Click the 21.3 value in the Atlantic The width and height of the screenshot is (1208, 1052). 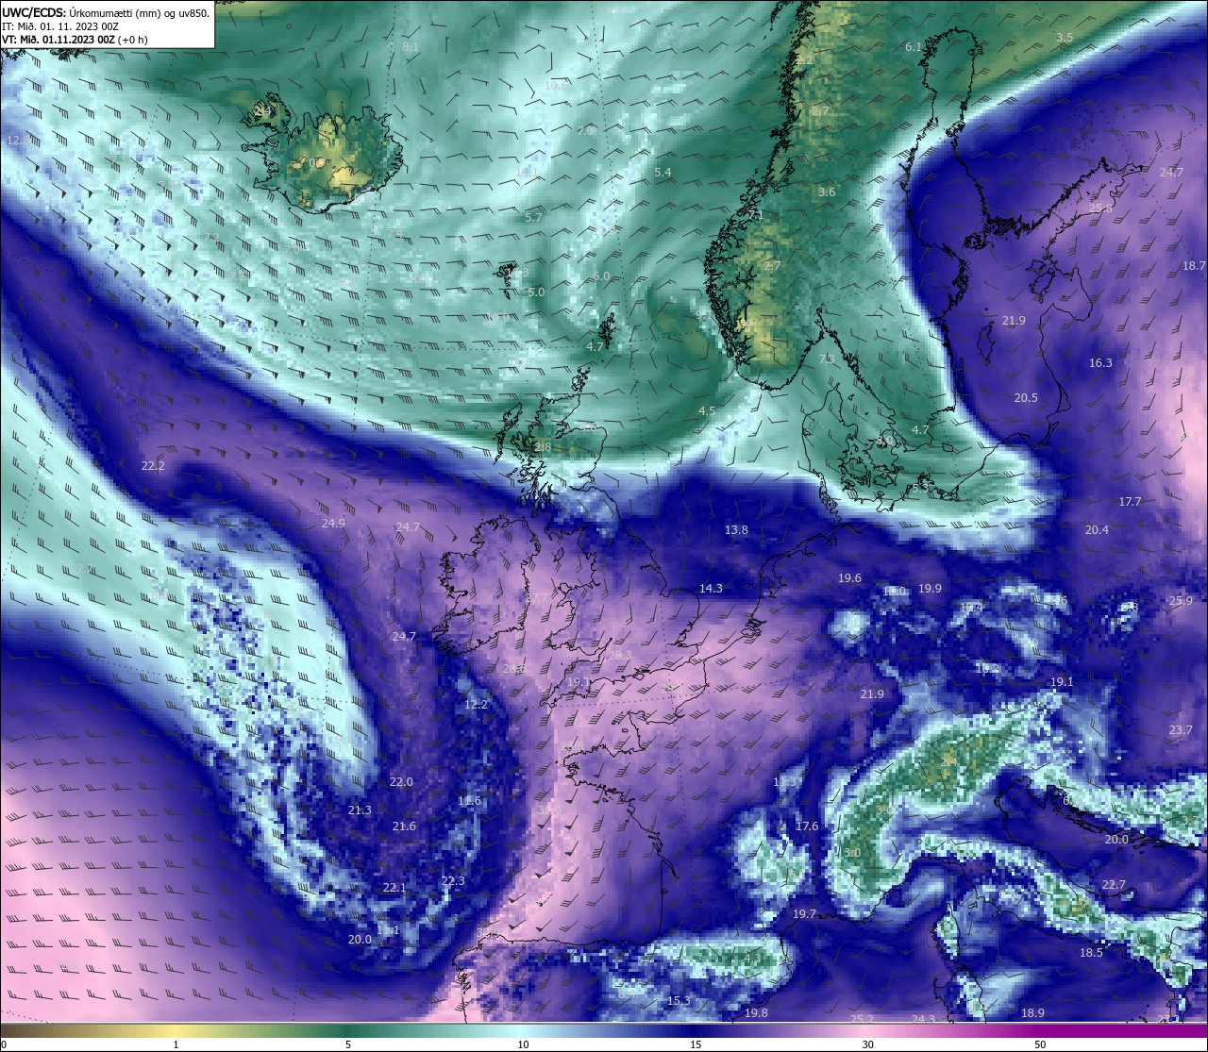click(x=360, y=810)
